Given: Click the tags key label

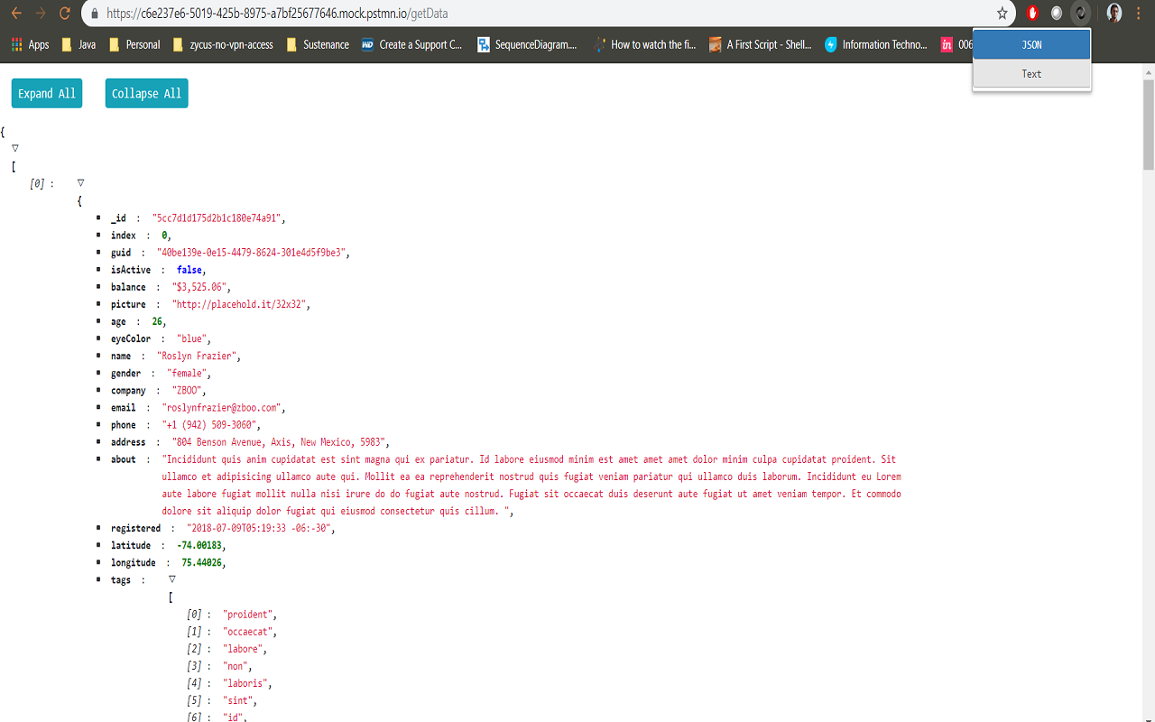Looking at the screenshot, I should [x=121, y=579].
